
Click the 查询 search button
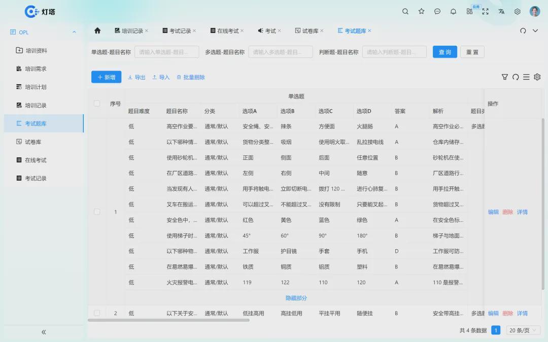445,52
